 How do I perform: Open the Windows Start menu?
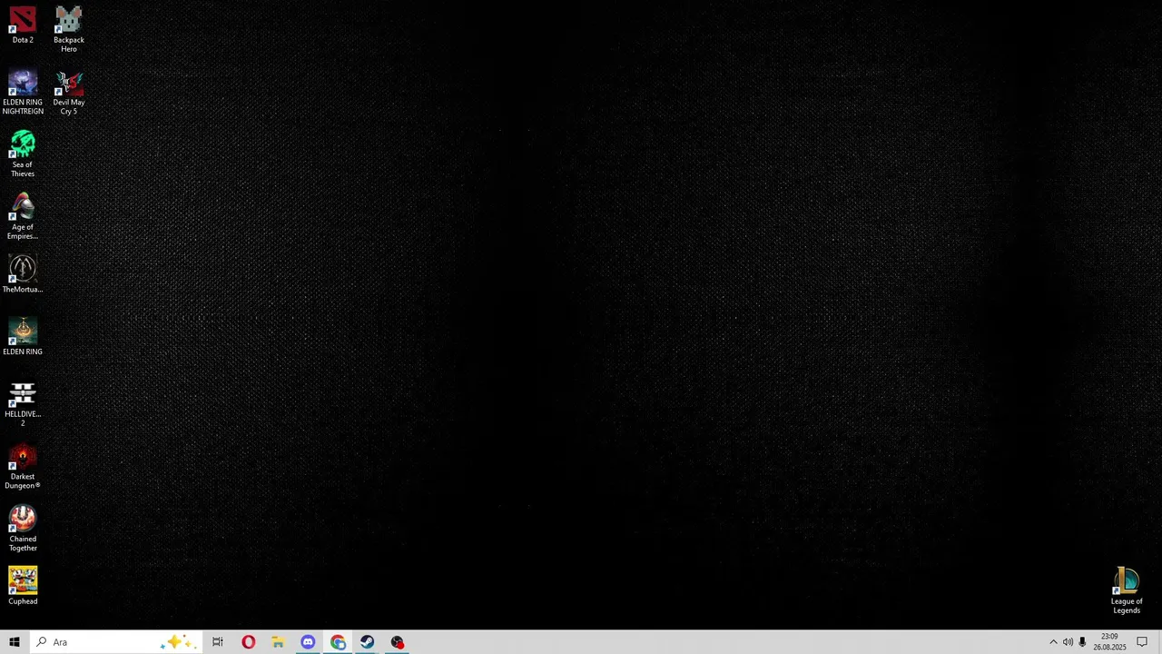[x=15, y=642]
